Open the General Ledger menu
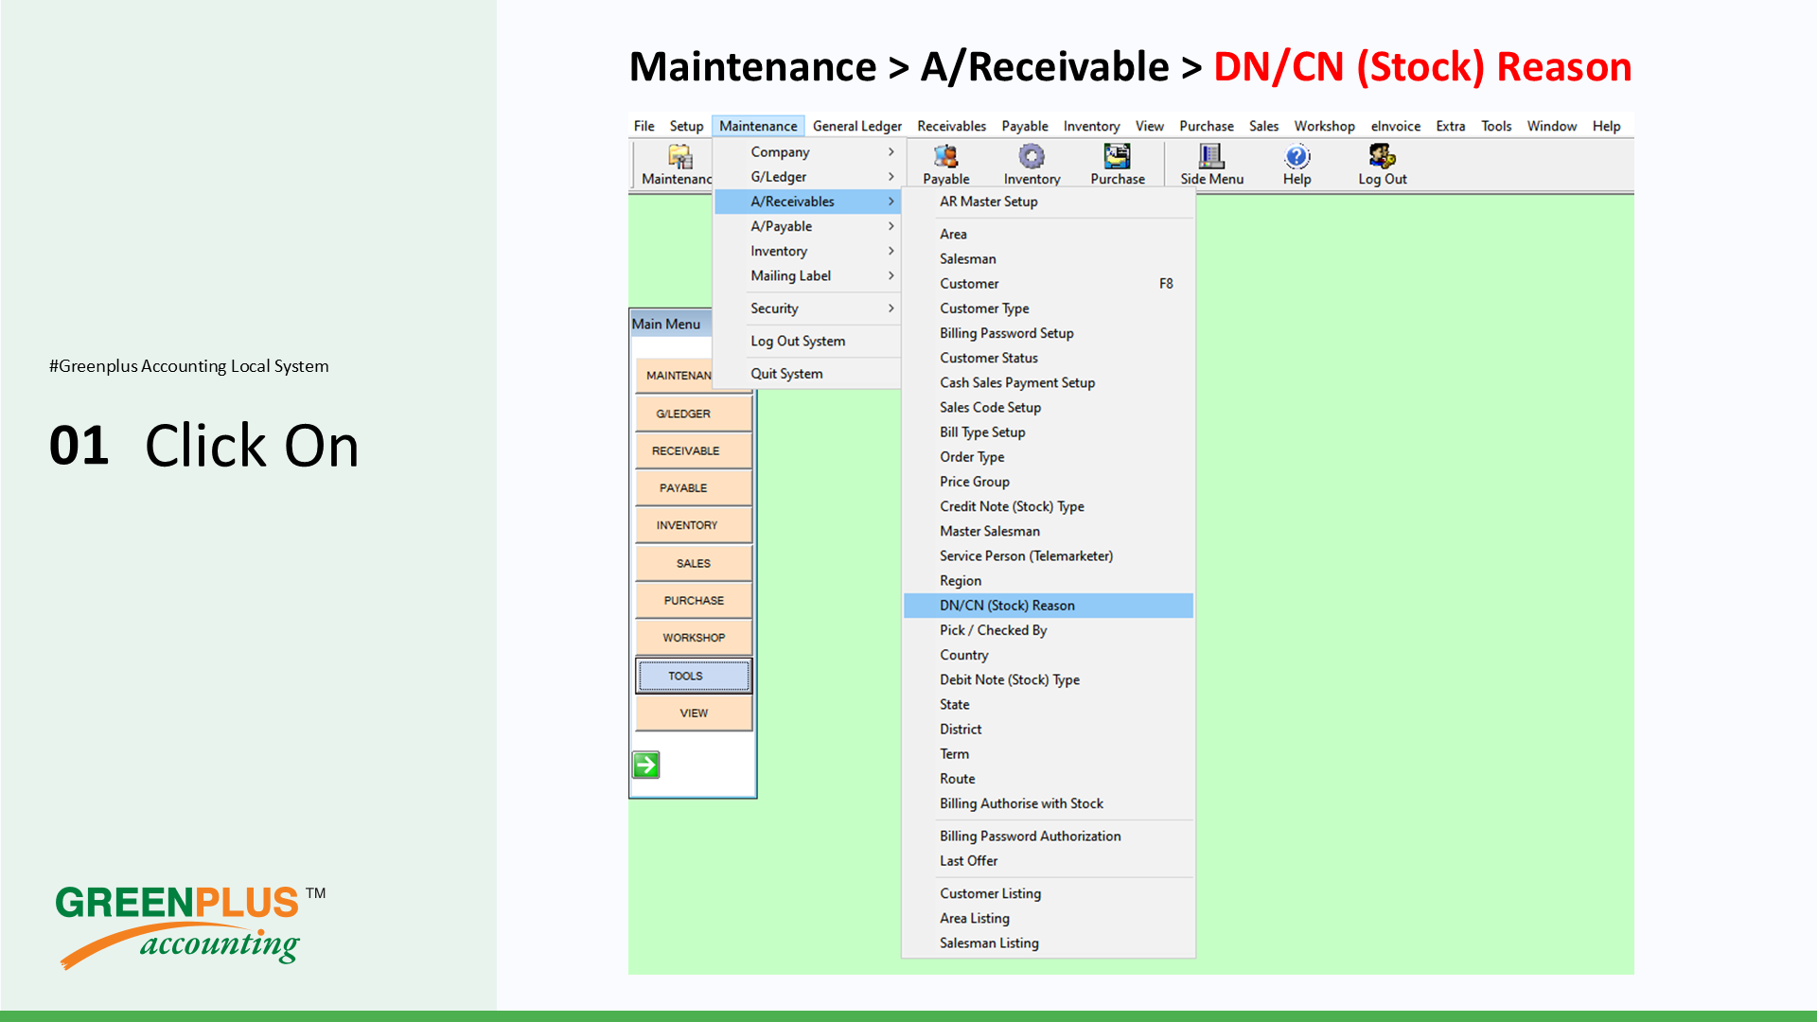1817x1022 pixels. [x=857, y=126]
